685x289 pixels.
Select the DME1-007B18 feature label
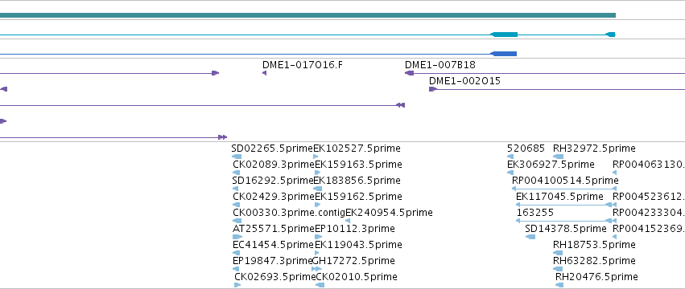coord(440,65)
